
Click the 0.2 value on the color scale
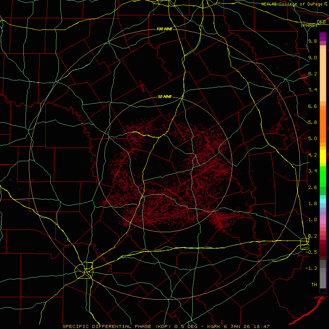tap(313, 236)
